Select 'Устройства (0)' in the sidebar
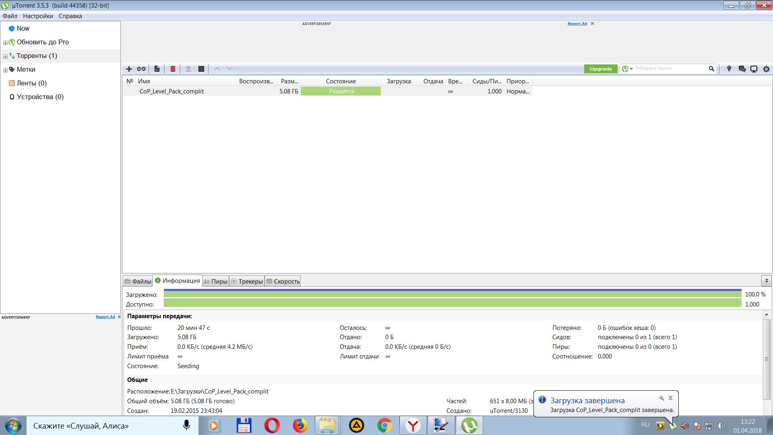 (40, 97)
